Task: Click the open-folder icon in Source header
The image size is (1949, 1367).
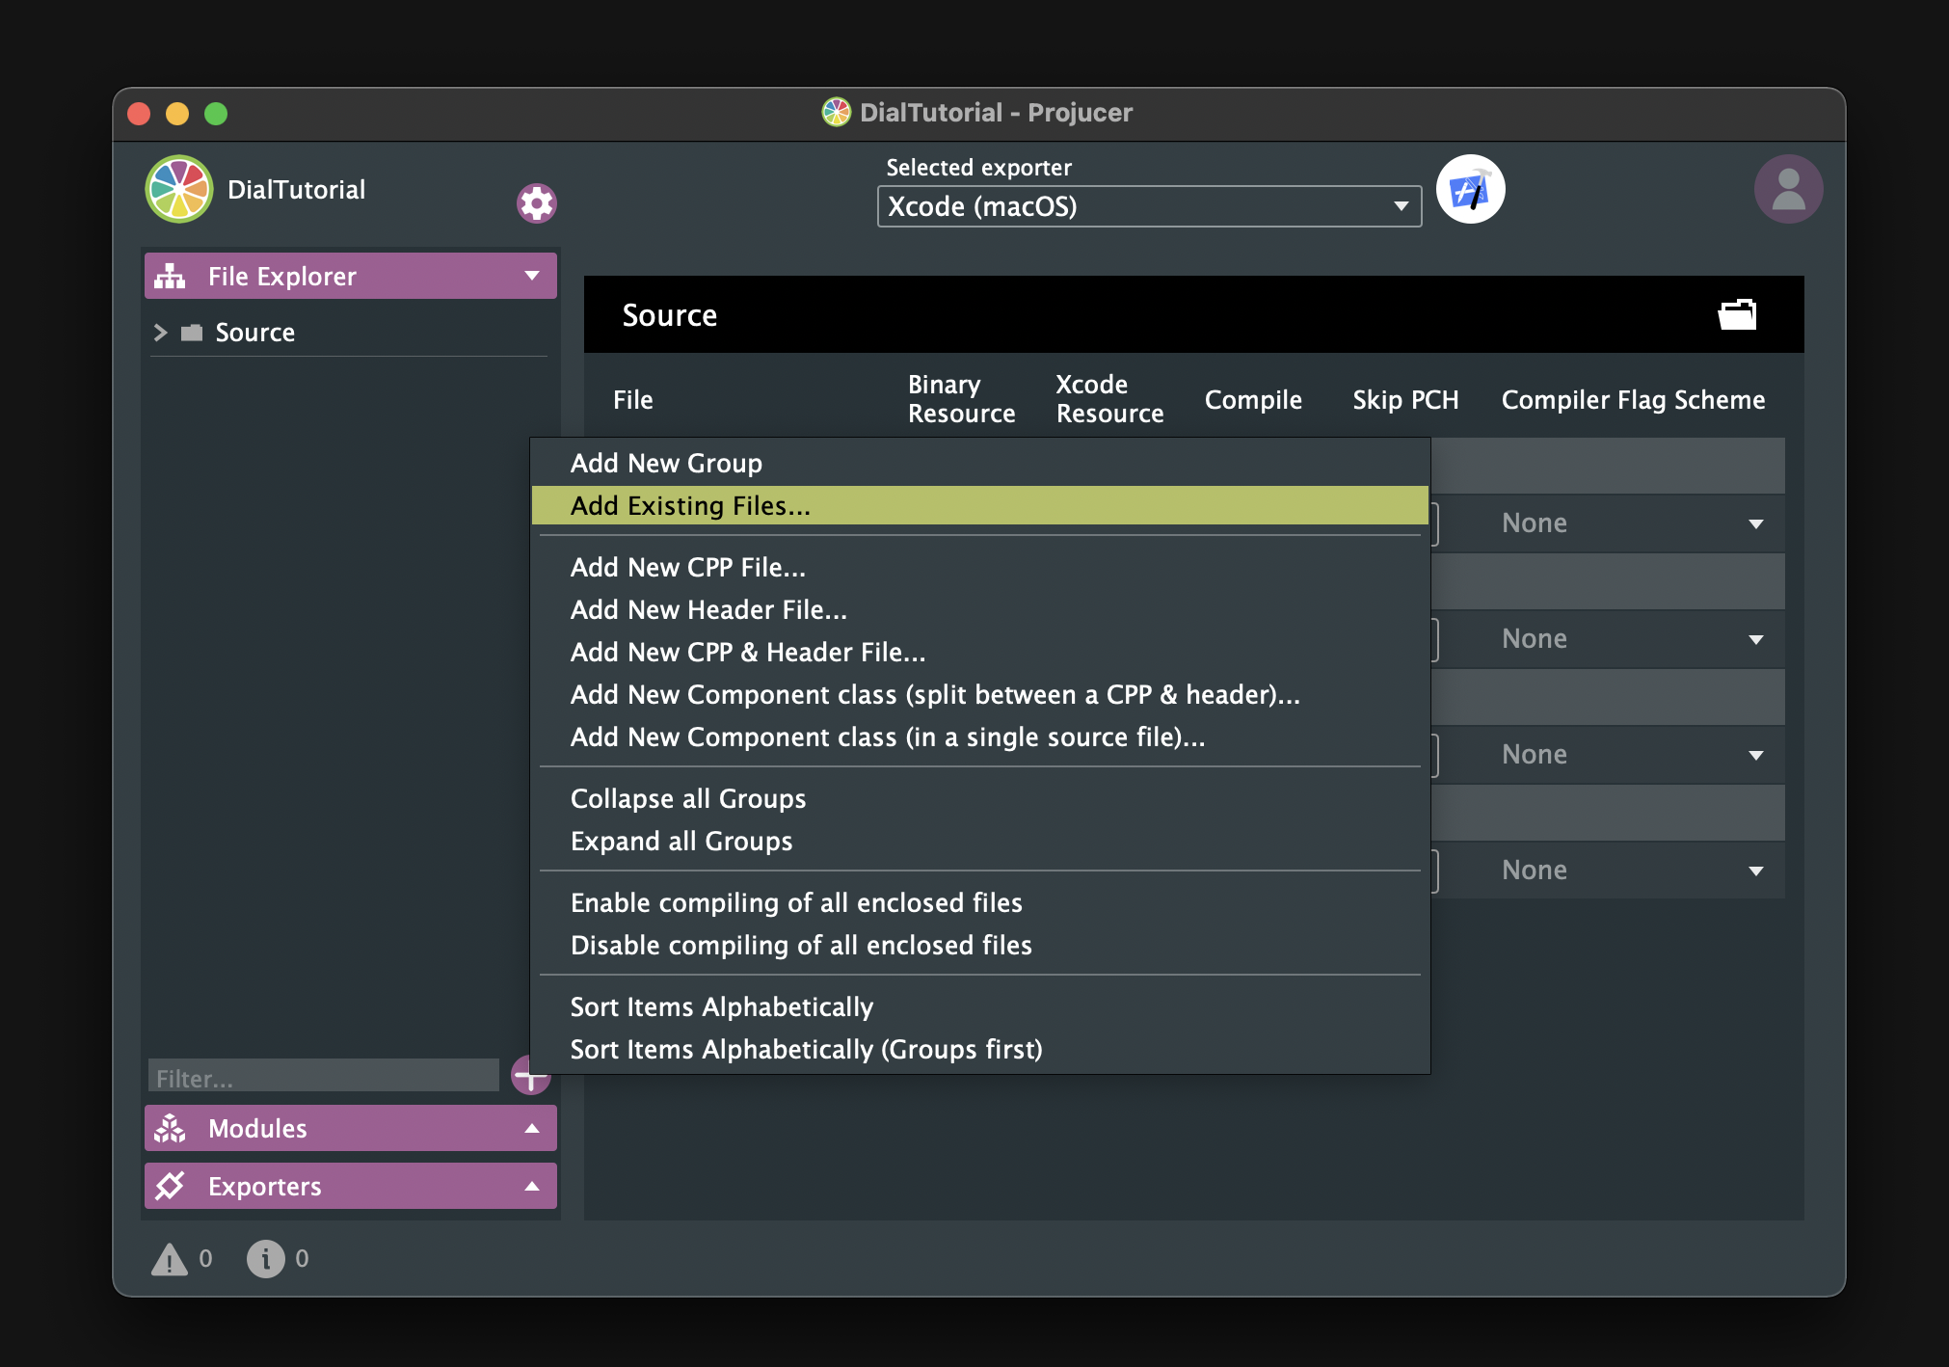Action: (1737, 314)
